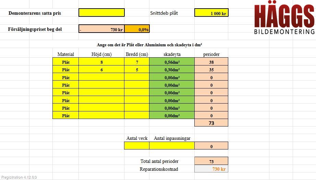Select first row Plåt material cell
Viewport: 316px width, 180px height.
(66, 61)
